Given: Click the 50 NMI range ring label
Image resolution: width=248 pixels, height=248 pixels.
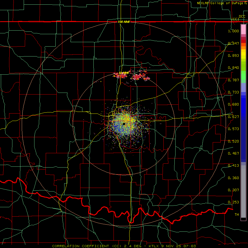Looking at the screenshot, I should pos(124,73).
